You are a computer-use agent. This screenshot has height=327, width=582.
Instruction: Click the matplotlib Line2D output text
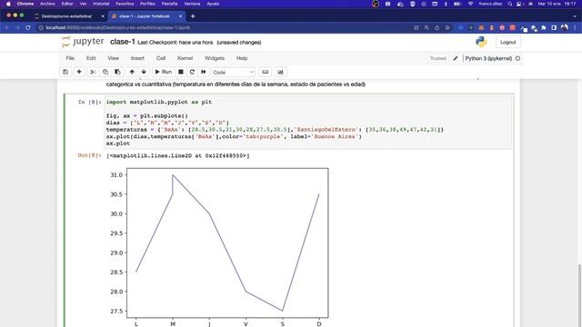tap(178, 155)
